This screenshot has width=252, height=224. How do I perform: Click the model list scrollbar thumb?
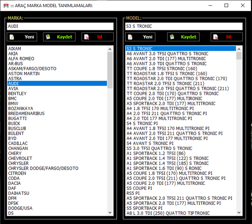(x=239, y=56)
